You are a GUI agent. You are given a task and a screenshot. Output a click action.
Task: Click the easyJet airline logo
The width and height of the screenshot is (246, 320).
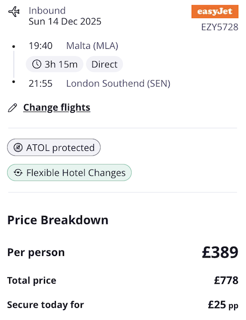pyautogui.click(x=215, y=11)
